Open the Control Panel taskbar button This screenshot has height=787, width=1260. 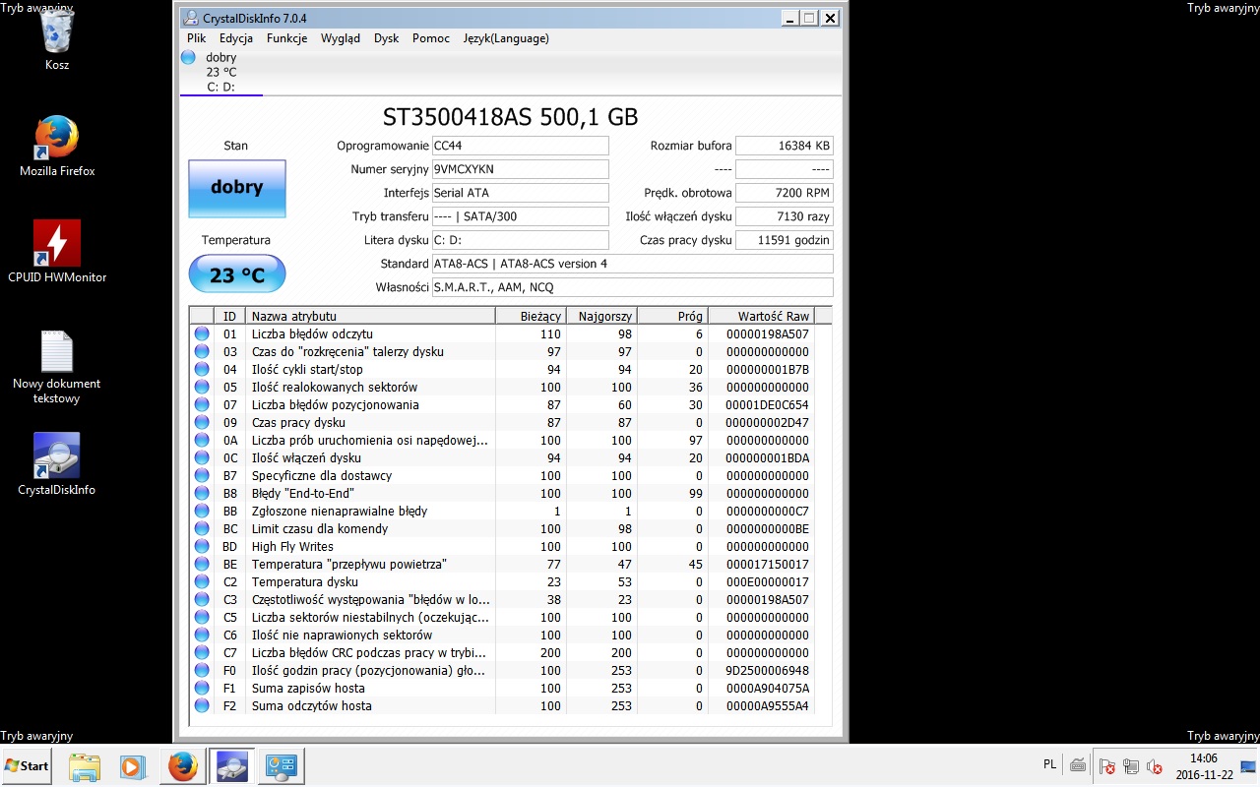point(281,765)
